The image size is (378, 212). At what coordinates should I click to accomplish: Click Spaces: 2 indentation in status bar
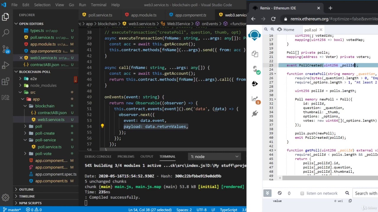point(184,210)
